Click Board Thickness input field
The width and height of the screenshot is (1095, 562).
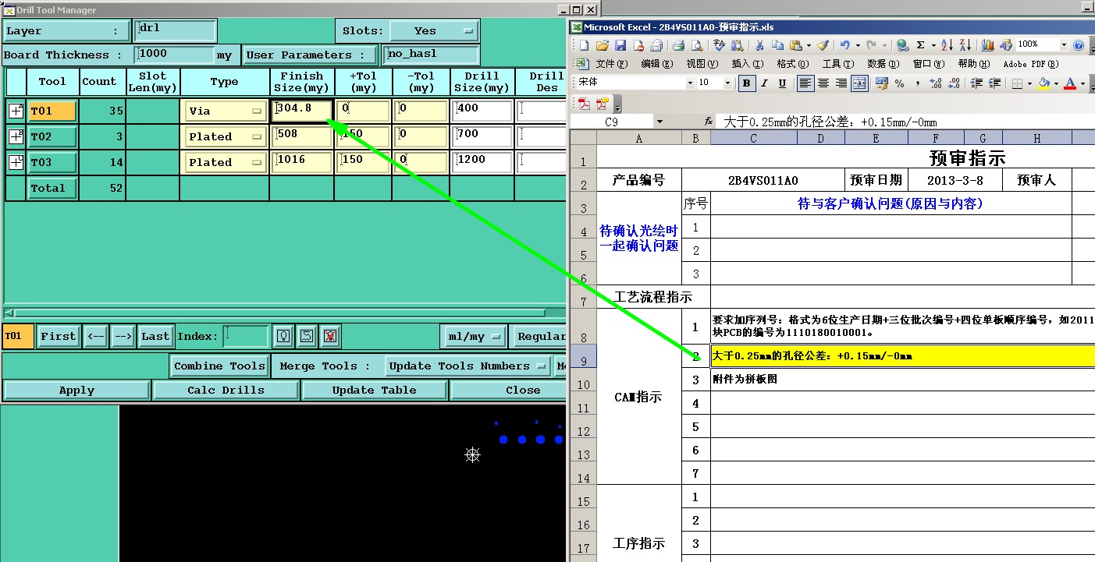coord(174,55)
